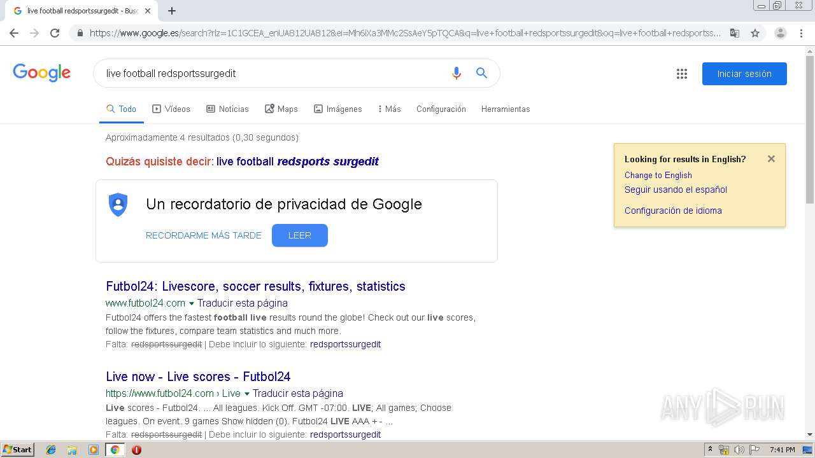
Task: Open Configuración search settings
Action: 441,109
